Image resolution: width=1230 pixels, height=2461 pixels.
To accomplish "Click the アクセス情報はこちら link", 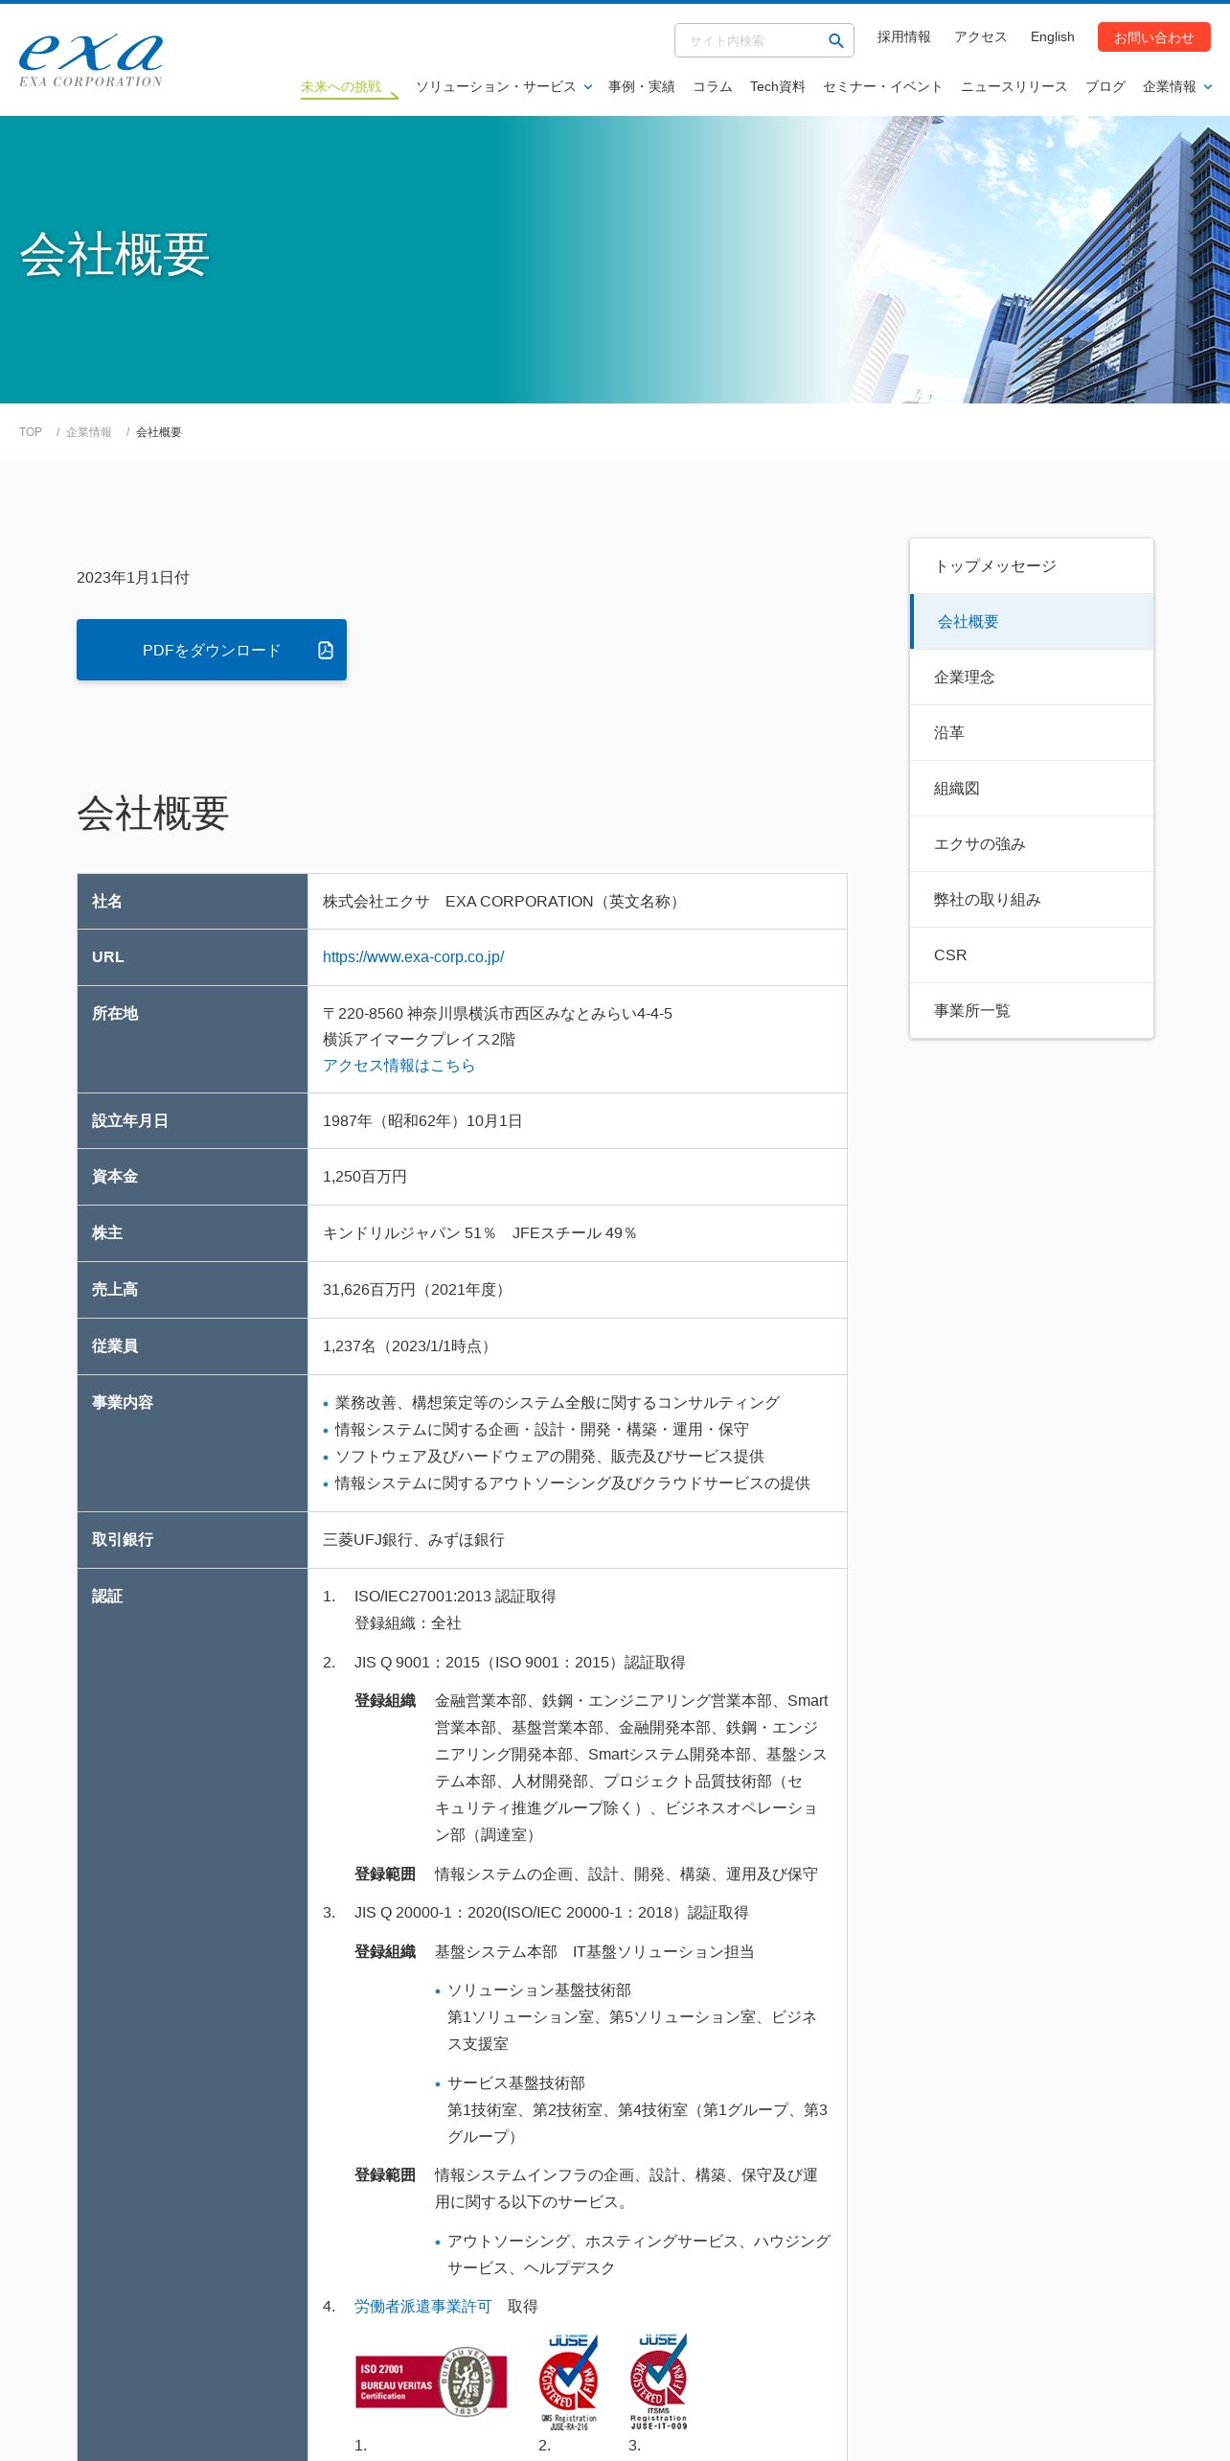I will (399, 1066).
